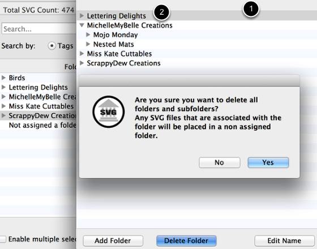Image resolution: width=317 pixels, height=249 pixels.
Task: Collapse the MichelleMyBelle Creations folder
Action: click(x=82, y=25)
